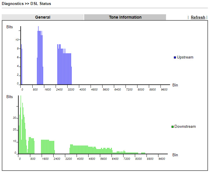This screenshot has width=210, height=172.
Task: Click the Refresh link
Action: click(x=198, y=17)
